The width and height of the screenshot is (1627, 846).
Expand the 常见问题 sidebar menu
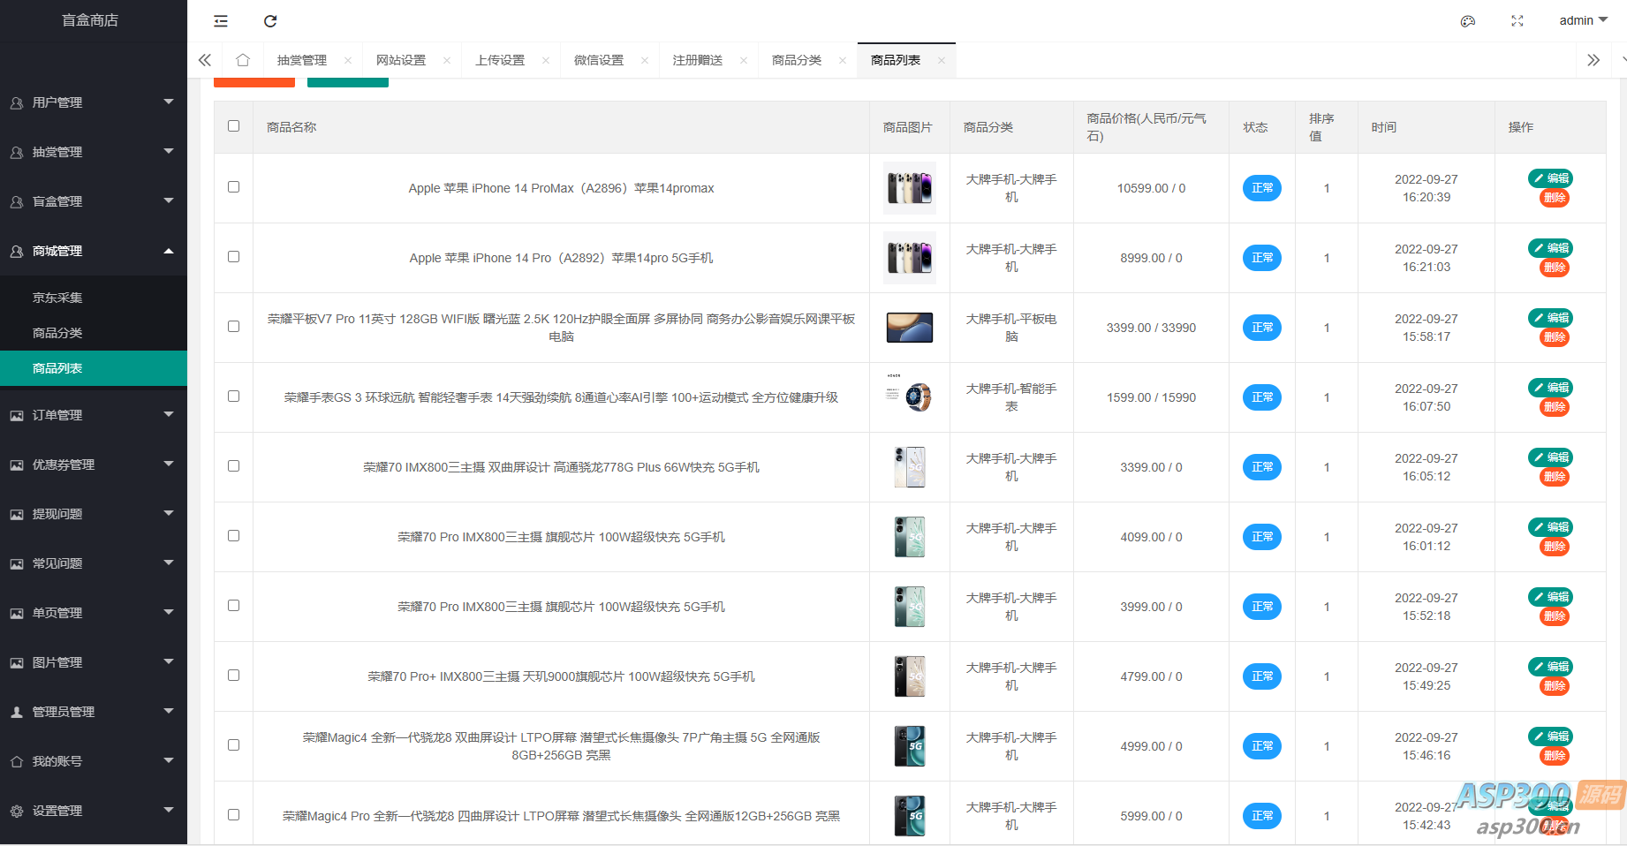coord(94,563)
